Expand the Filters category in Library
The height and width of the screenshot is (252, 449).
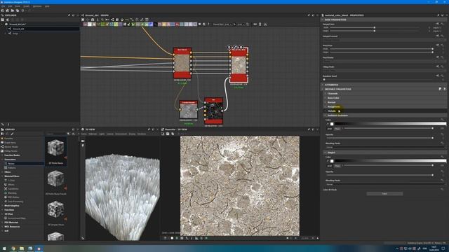coord(3,172)
